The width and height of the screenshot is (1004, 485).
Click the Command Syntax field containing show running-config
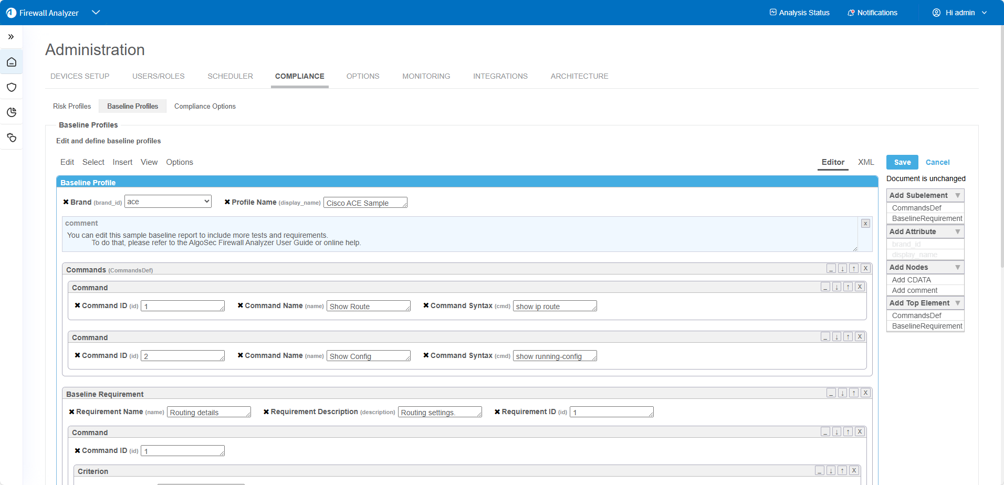click(x=554, y=356)
